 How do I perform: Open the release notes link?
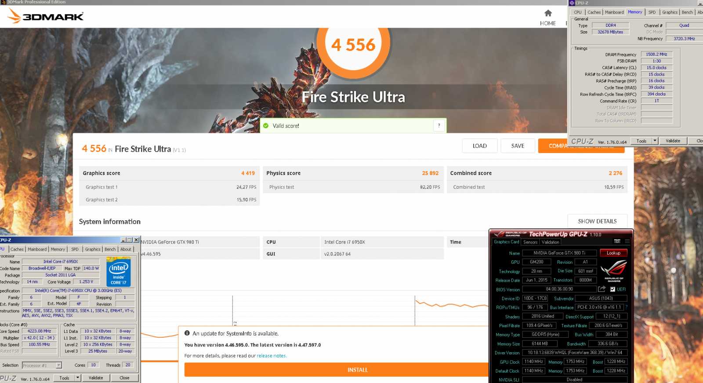272,356
